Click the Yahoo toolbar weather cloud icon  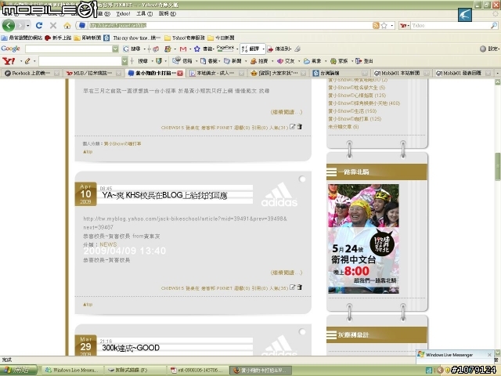click(307, 61)
